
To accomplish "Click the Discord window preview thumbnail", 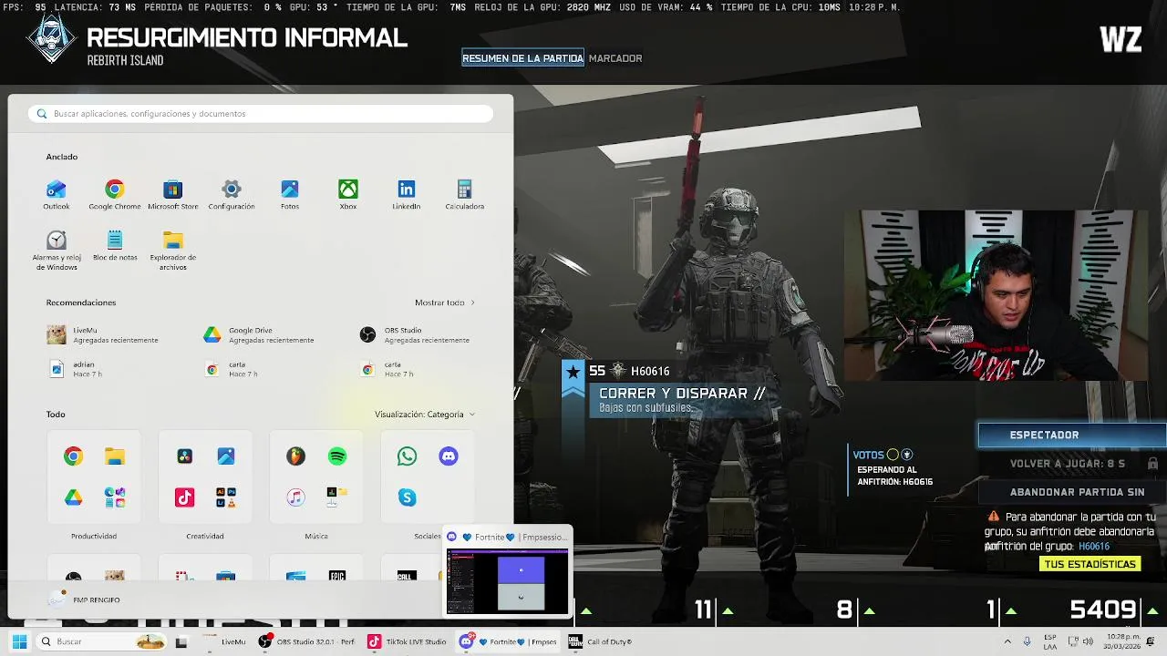I will (508, 581).
